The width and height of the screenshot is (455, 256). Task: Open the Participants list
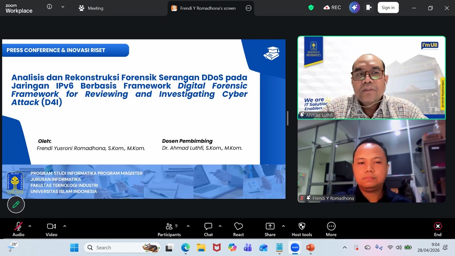pyautogui.click(x=169, y=229)
